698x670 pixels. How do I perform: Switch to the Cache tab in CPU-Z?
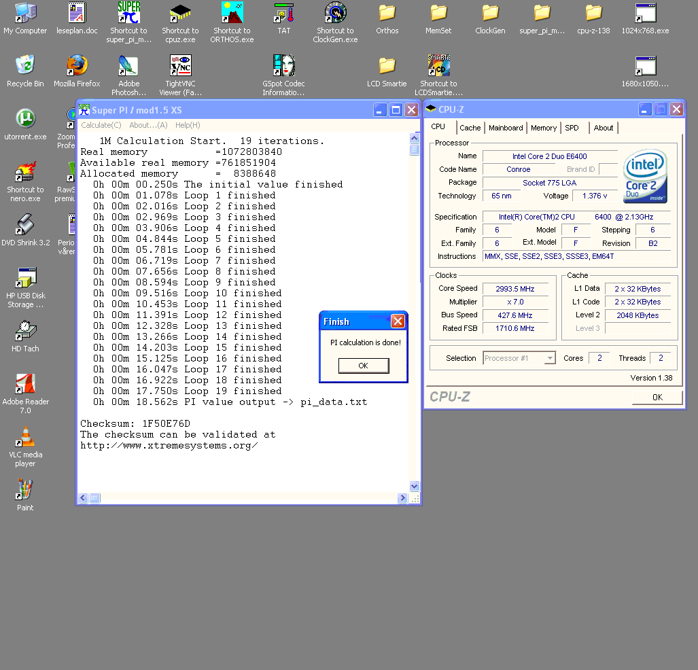pyautogui.click(x=470, y=128)
